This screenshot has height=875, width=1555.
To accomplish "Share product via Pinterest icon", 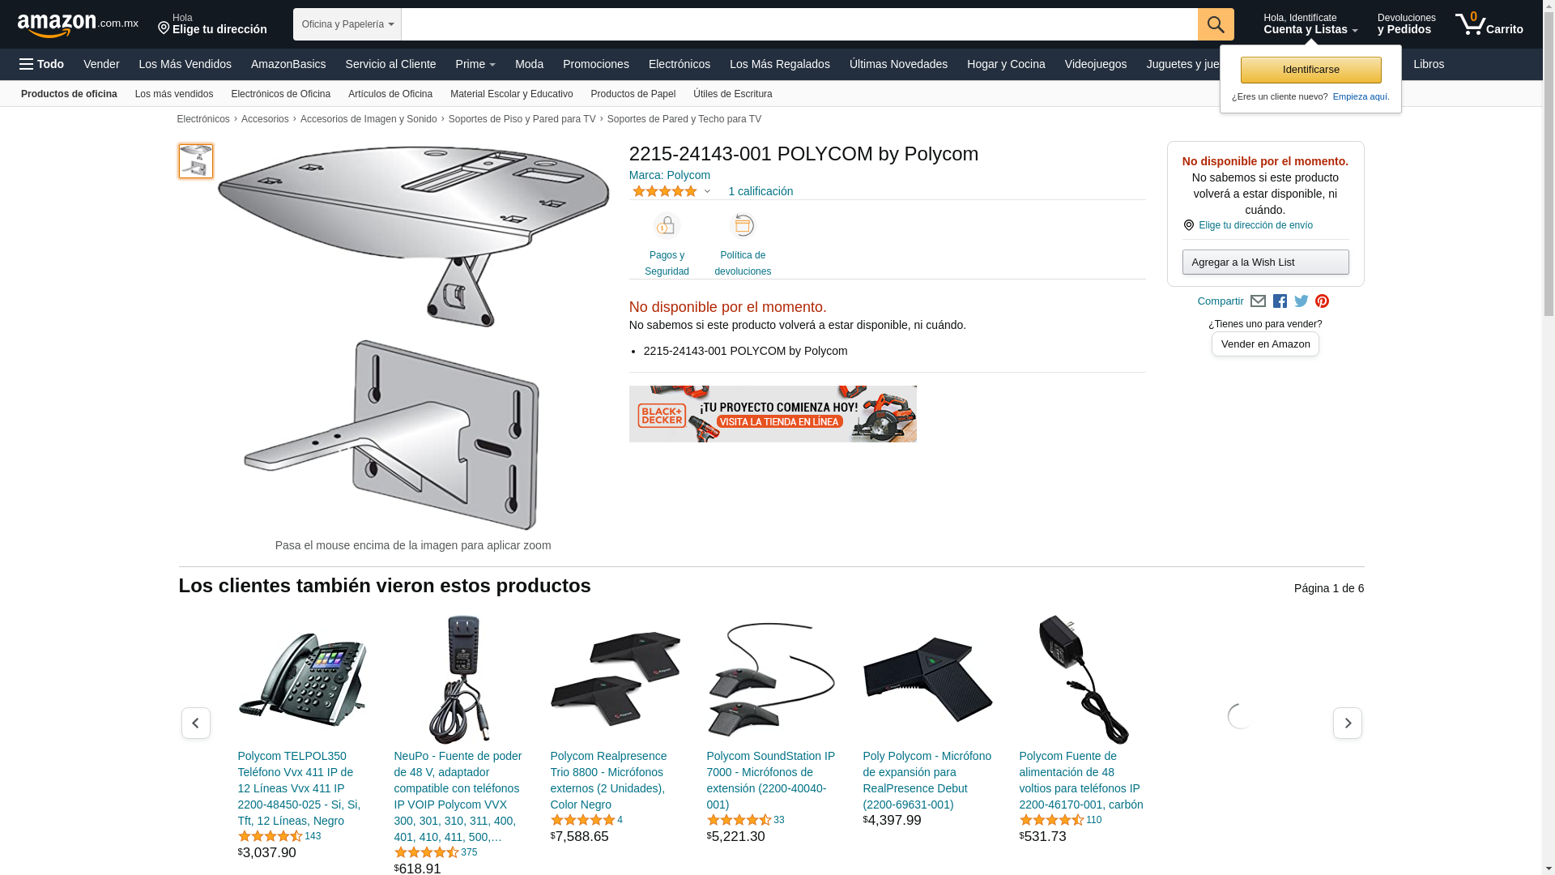I will click(x=1323, y=301).
